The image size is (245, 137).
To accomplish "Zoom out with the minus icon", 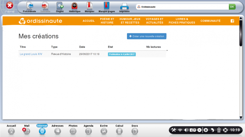I will 199,130.
